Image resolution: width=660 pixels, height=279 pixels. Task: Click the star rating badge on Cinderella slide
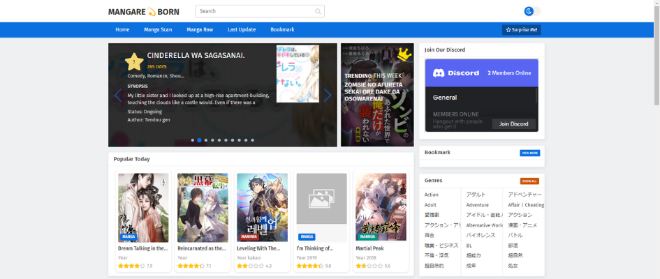click(134, 62)
